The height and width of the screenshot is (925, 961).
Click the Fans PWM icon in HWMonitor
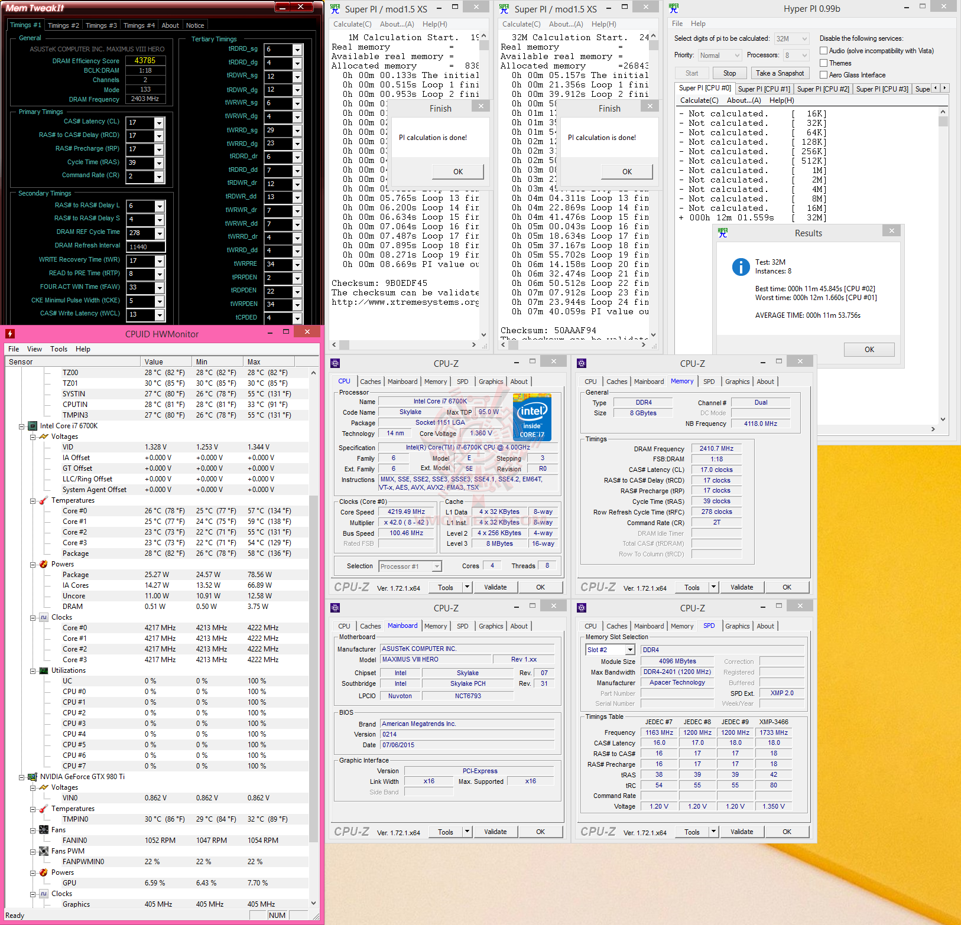(x=44, y=851)
